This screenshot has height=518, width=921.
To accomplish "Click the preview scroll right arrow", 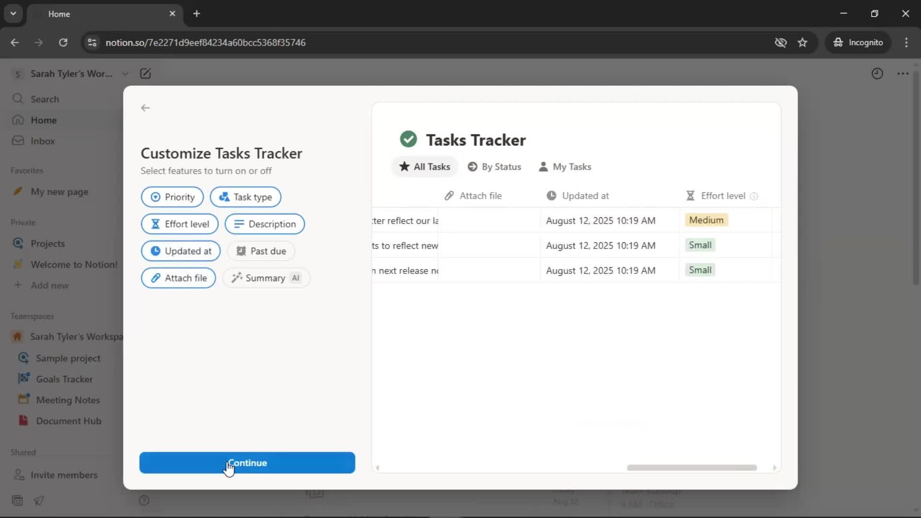I will [774, 468].
